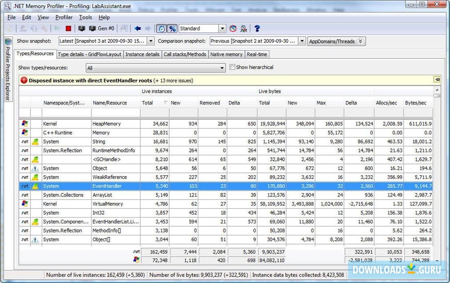Screen dimensions: 450x283
Task: Click the first camera snapshot icon
Action: [82, 28]
